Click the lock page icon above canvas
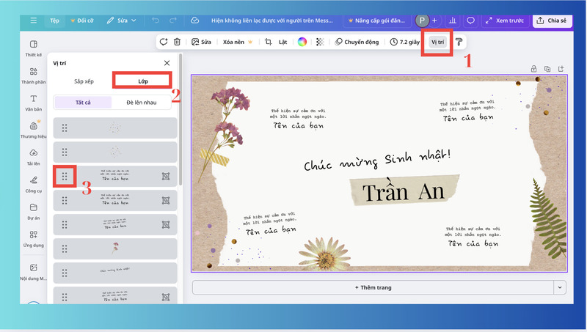This screenshot has height=332, width=587. click(x=534, y=69)
